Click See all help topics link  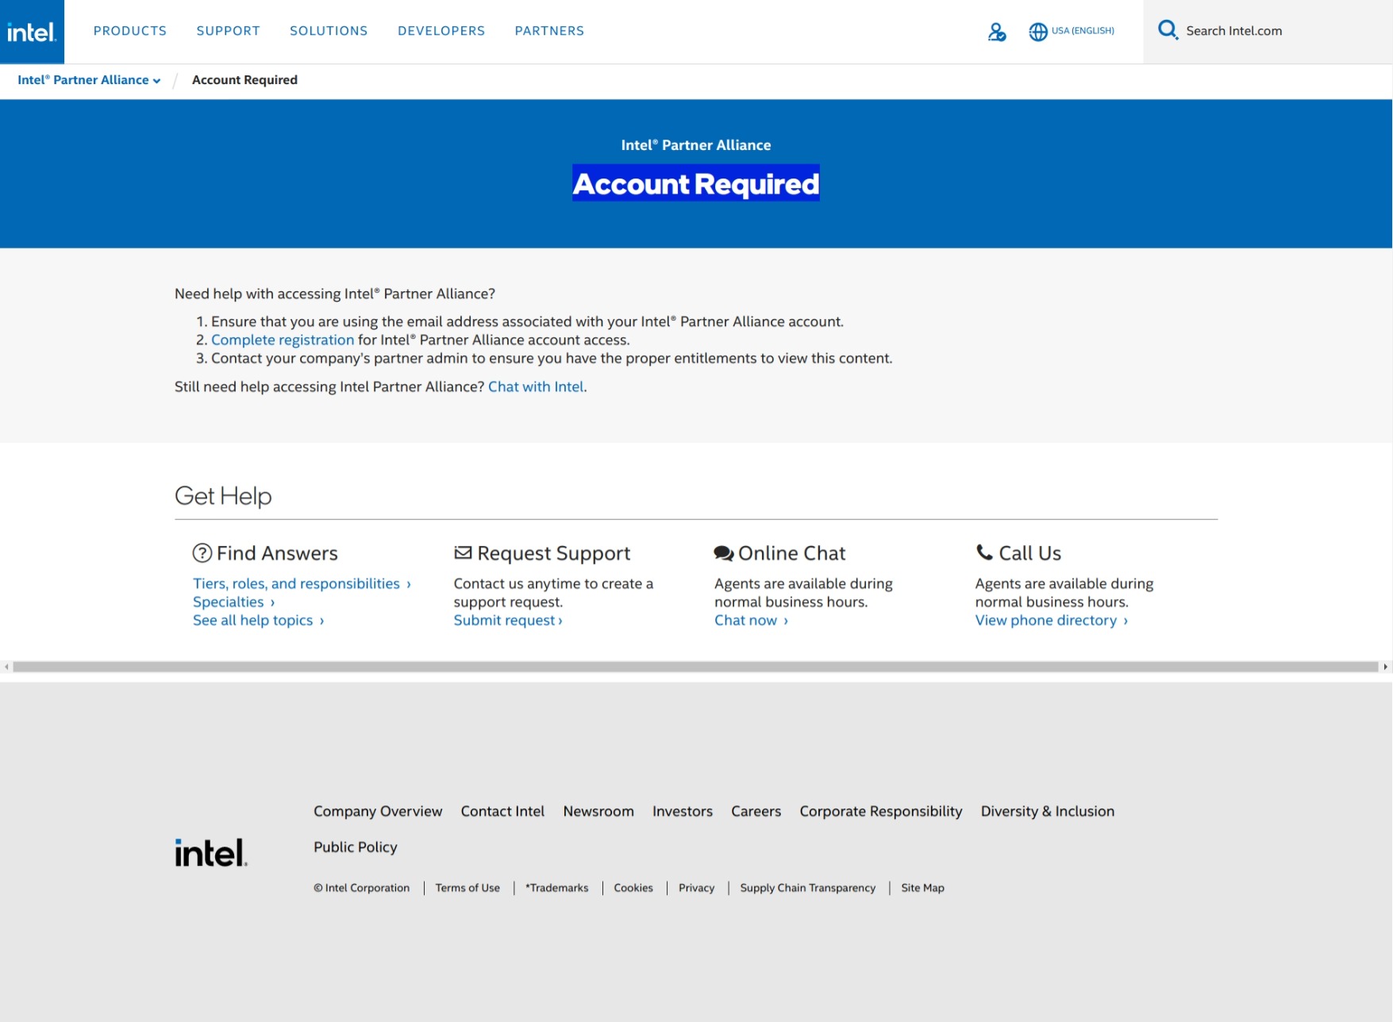pos(258,620)
